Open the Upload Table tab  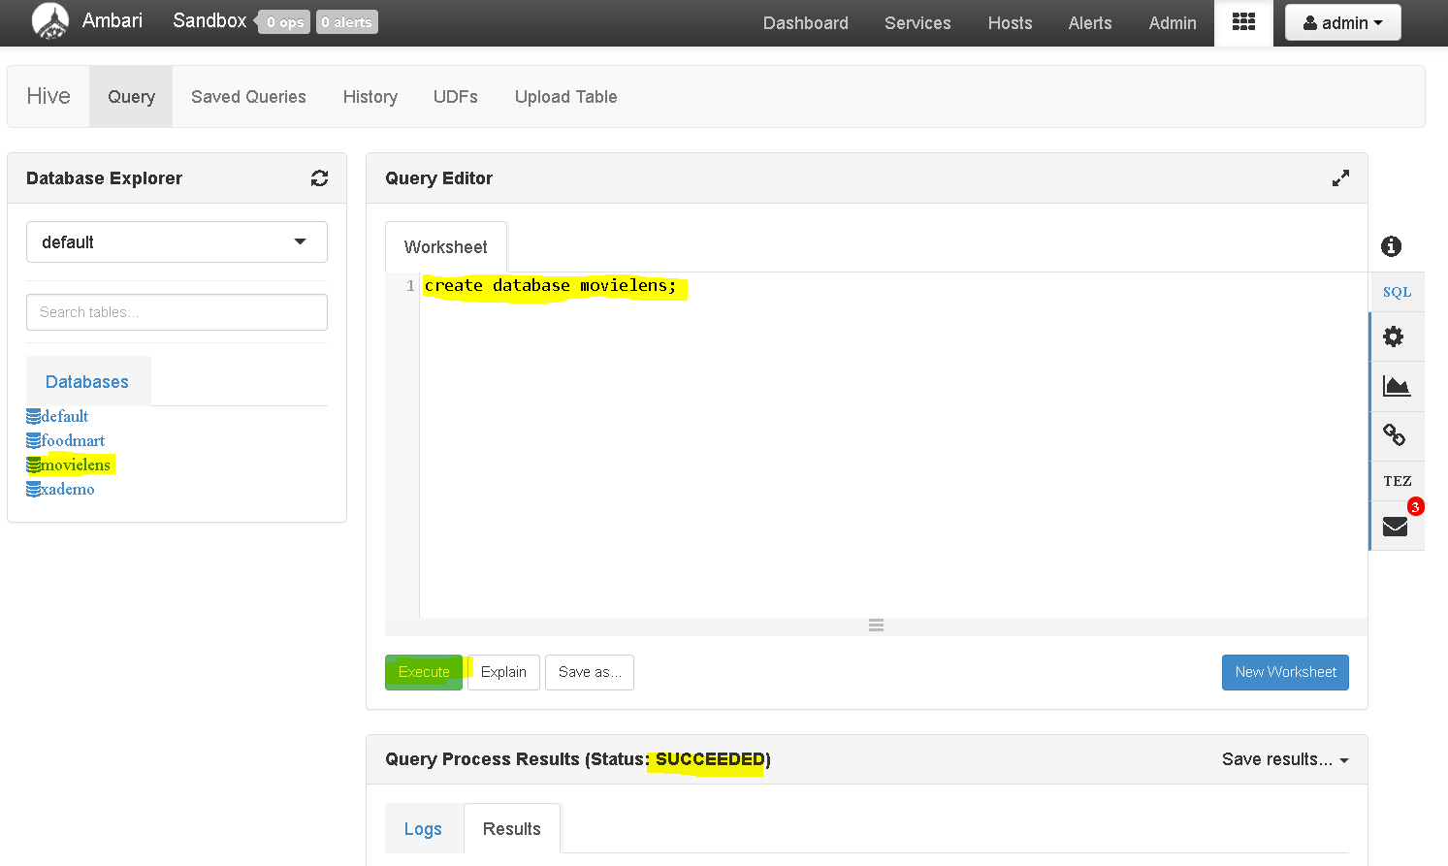[565, 97]
